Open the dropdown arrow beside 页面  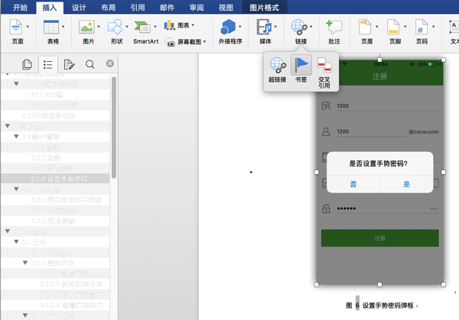(x=28, y=27)
